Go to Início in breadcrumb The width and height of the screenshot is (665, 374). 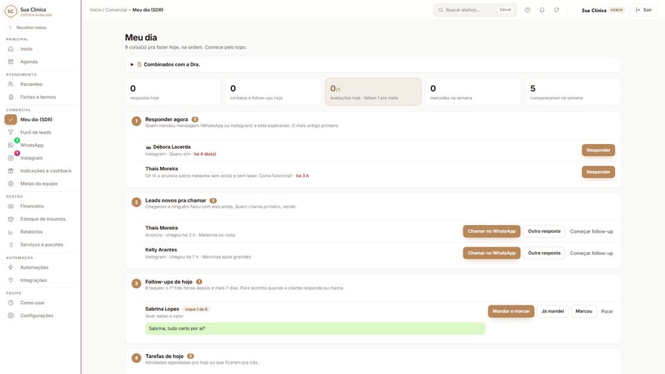pos(96,10)
